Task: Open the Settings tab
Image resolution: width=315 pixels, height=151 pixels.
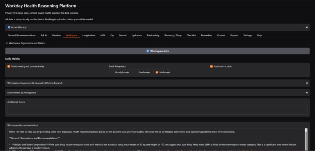Action: tap(247, 35)
